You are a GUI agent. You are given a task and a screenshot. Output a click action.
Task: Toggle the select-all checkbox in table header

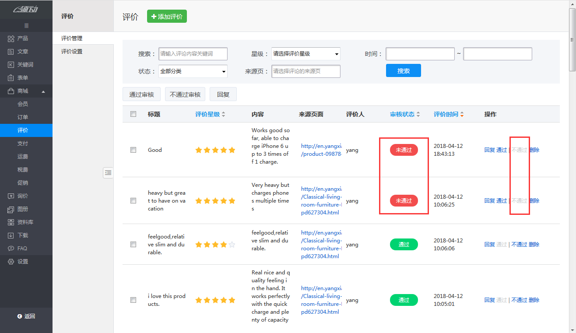coord(133,114)
